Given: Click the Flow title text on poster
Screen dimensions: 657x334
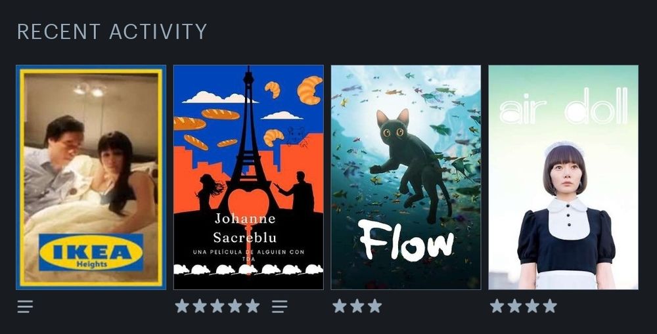Looking at the screenshot, I should [x=406, y=241].
